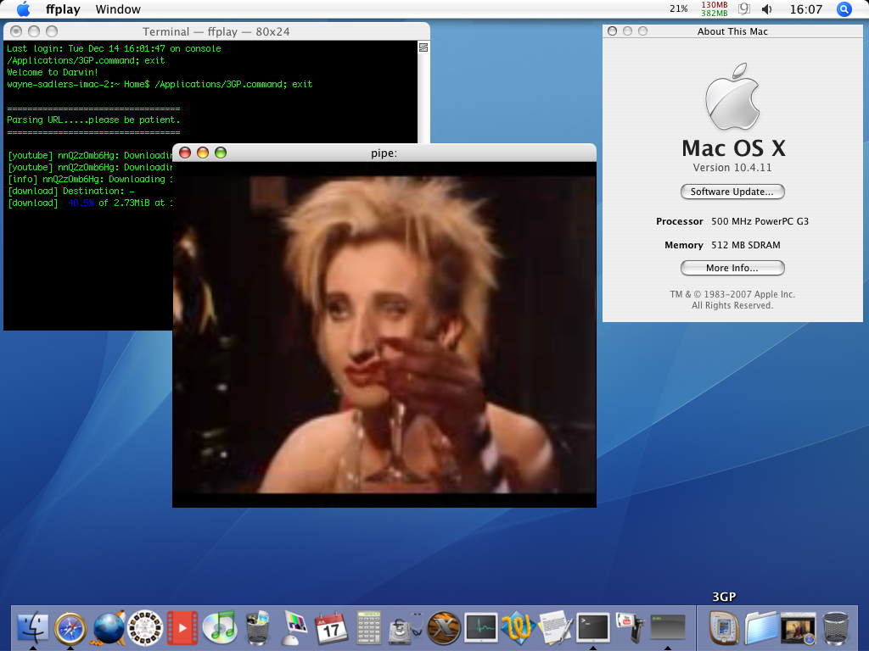Launch Activity Monitor from the Dock

[481, 628]
